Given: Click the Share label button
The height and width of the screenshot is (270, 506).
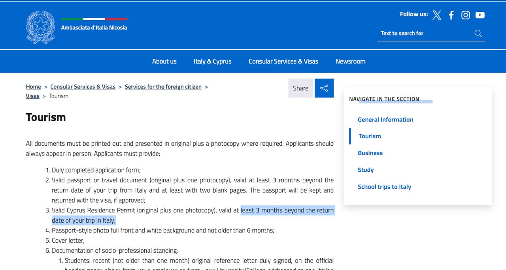Looking at the screenshot, I should 300,88.
